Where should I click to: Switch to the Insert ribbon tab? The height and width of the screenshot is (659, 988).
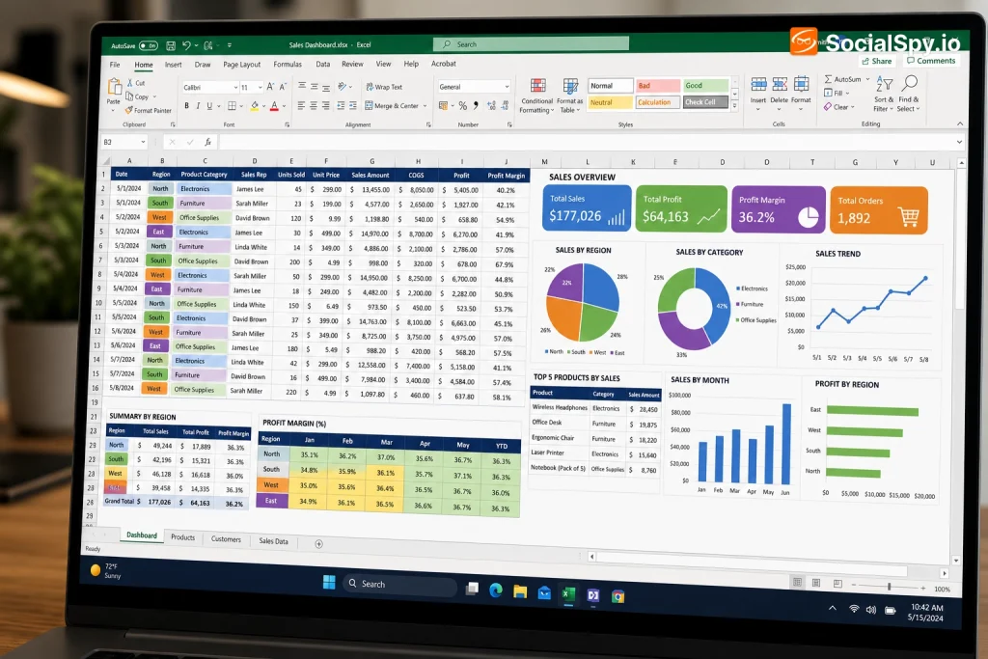click(174, 65)
